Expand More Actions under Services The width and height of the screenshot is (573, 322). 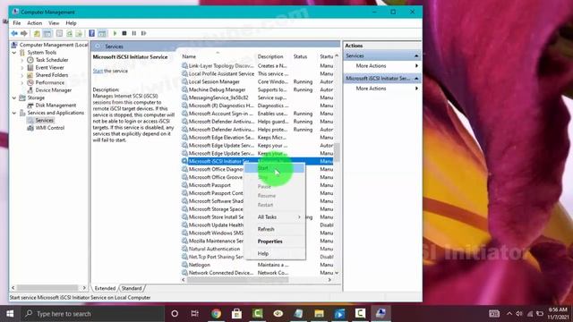(382, 66)
